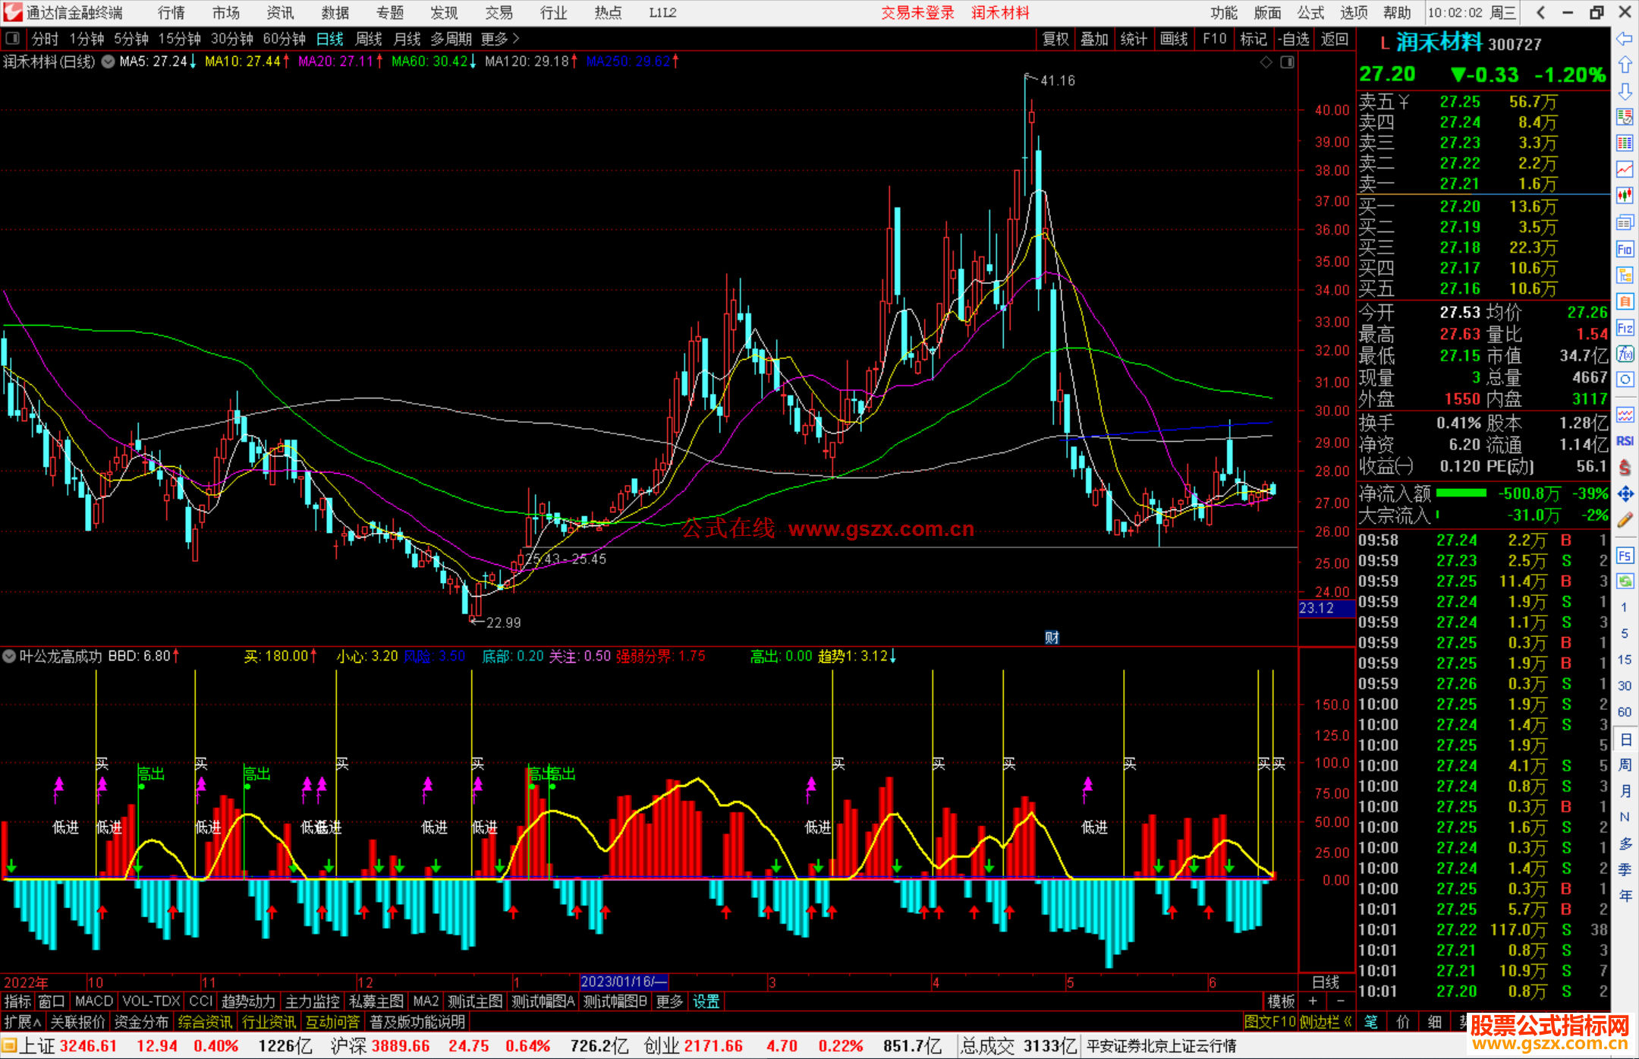
Task: Click the F12 trading sidebar icon
Action: 1625,328
